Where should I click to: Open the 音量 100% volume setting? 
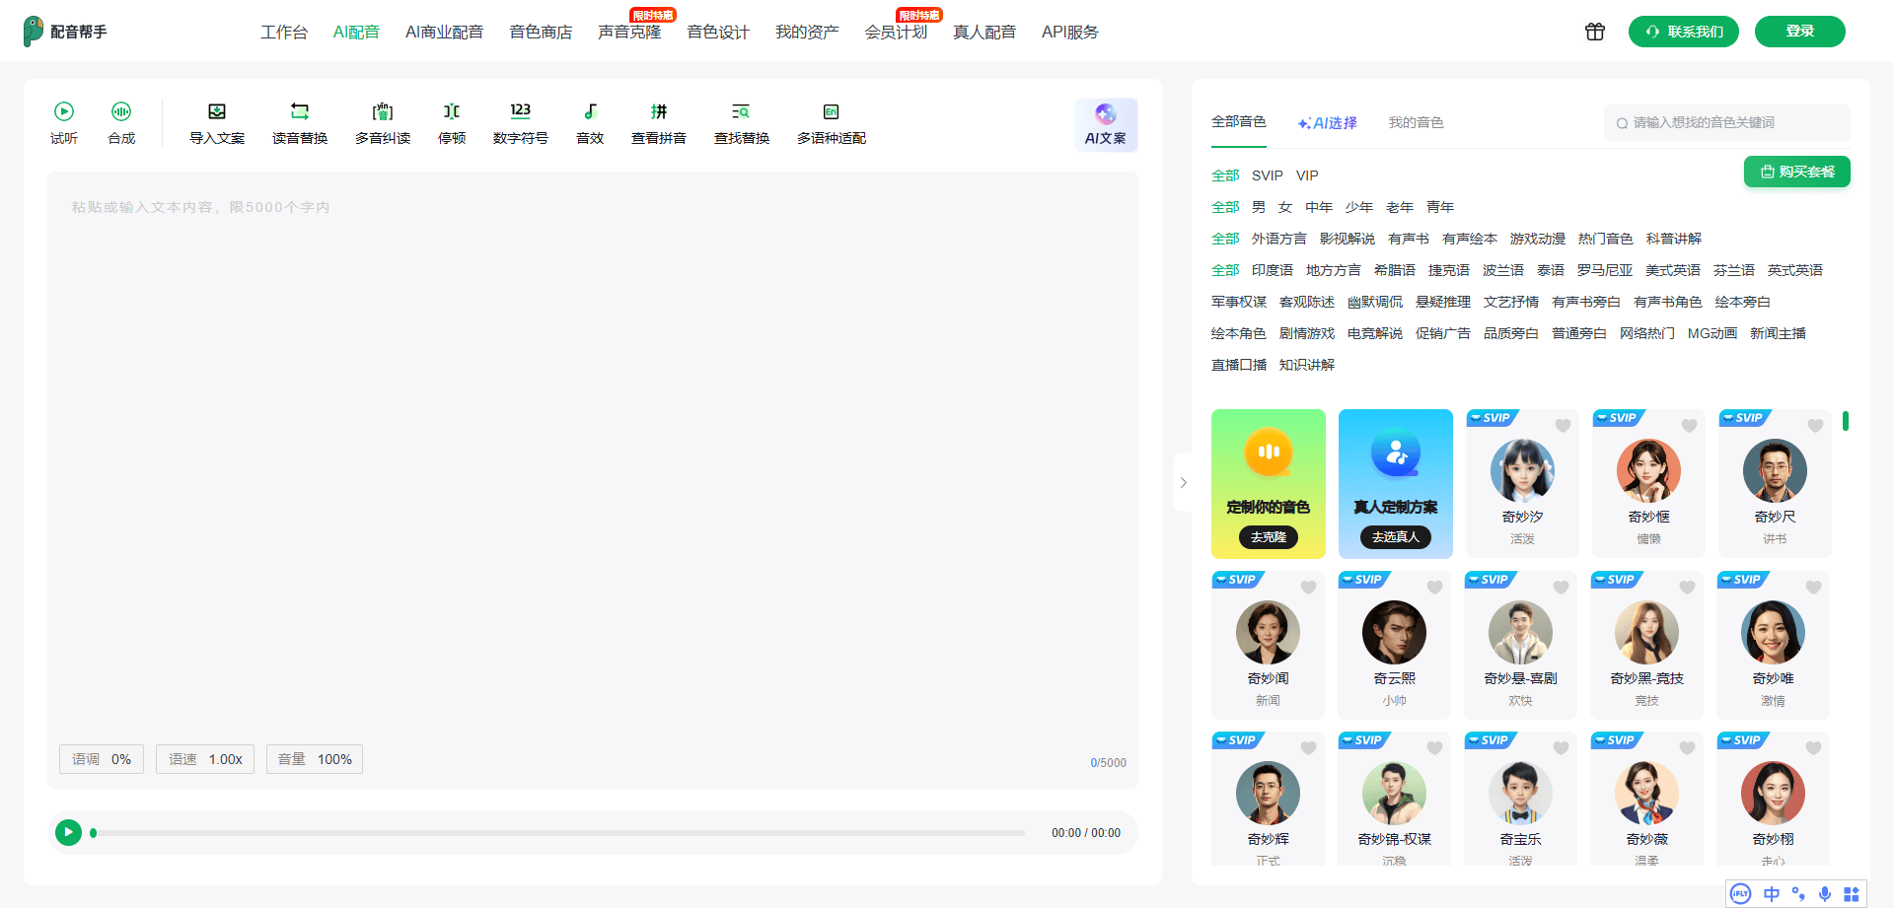click(315, 759)
